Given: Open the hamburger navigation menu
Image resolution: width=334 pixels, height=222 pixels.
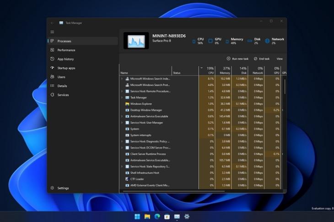Looking at the screenshot, I should 52,32.
